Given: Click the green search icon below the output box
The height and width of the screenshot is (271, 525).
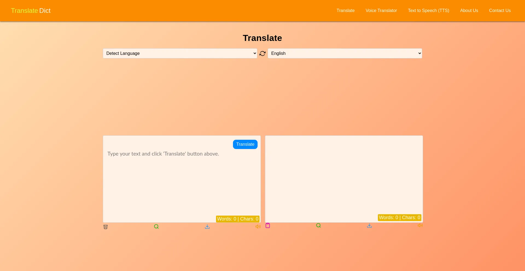Looking at the screenshot, I should (x=318, y=225).
